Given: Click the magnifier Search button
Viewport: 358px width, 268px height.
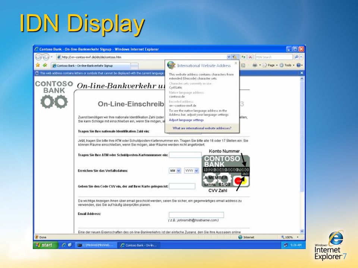Looking at the screenshot, I should (296, 57).
